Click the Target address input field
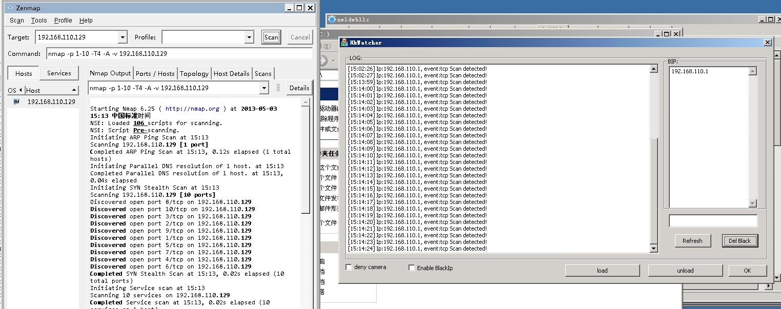This screenshot has height=309, width=781. tap(77, 37)
